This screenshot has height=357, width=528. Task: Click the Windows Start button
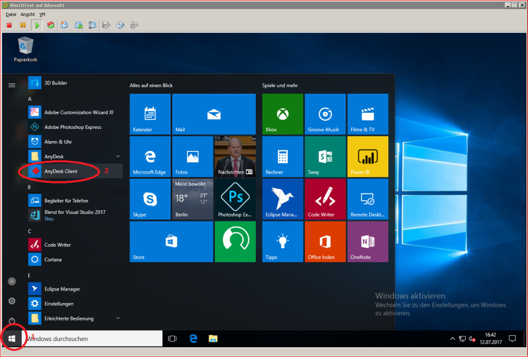(12, 338)
